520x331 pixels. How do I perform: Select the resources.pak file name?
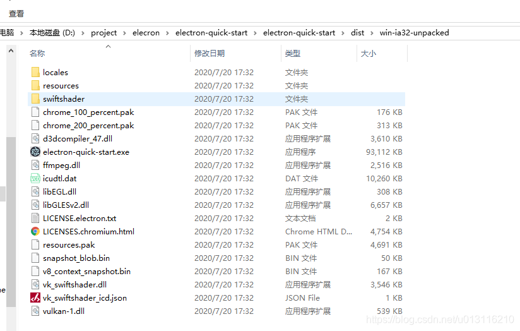[69, 245]
